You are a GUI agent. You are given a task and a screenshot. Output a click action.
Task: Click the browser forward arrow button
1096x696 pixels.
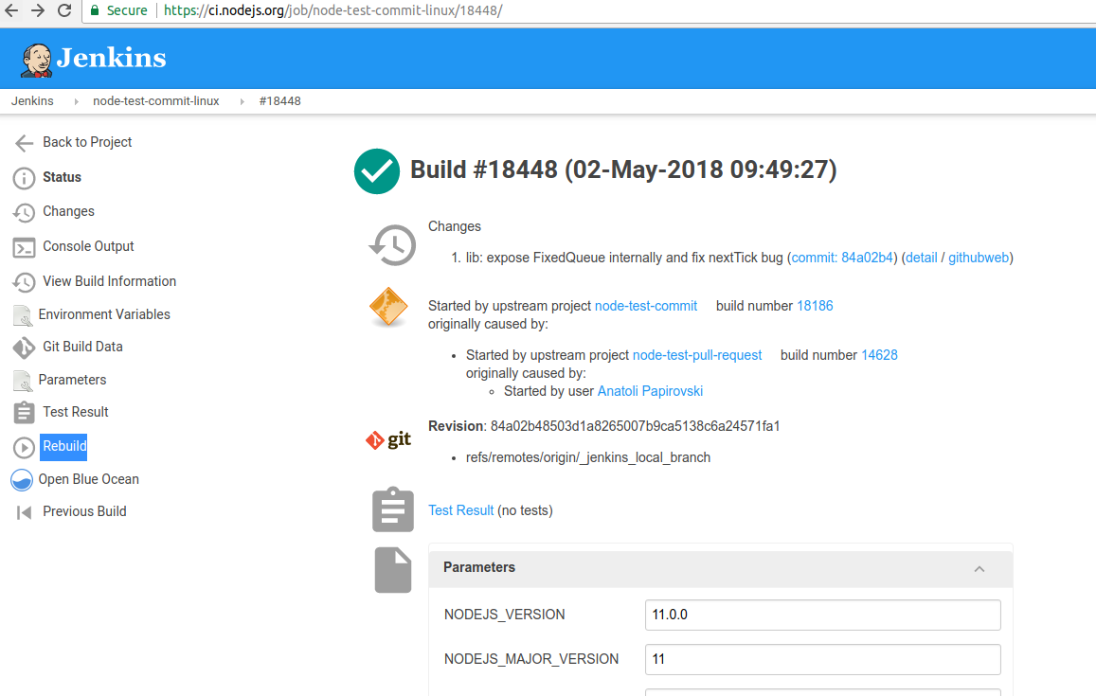[38, 10]
